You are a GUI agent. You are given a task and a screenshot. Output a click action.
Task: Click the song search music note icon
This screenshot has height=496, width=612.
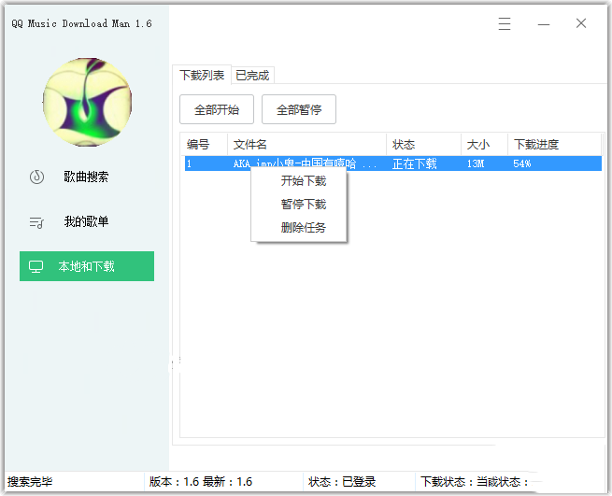click(36, 177)
